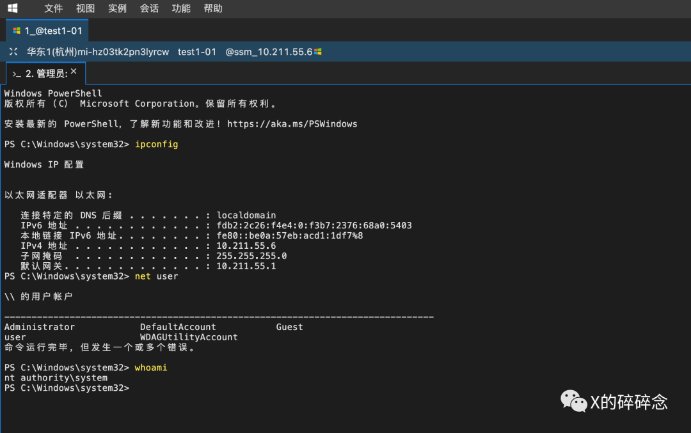The width and height of the screenshot is (691, 433).
Task: Click the fullscreen expand arrows icon
Action: [x=13, y=52]
